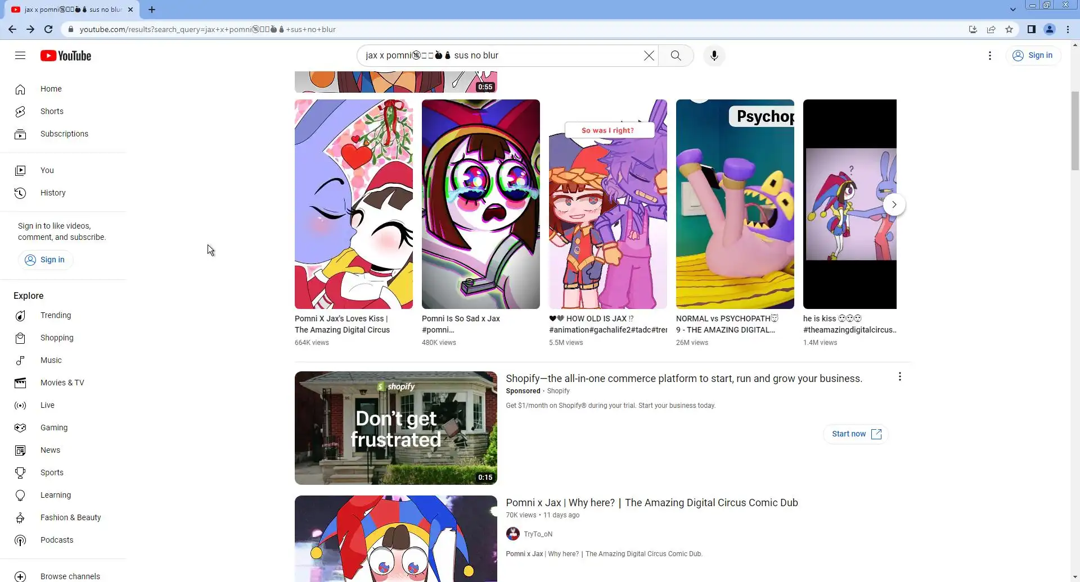View site information lock icon in address bar
1080x582 pixels.
(x=70, y=29)
